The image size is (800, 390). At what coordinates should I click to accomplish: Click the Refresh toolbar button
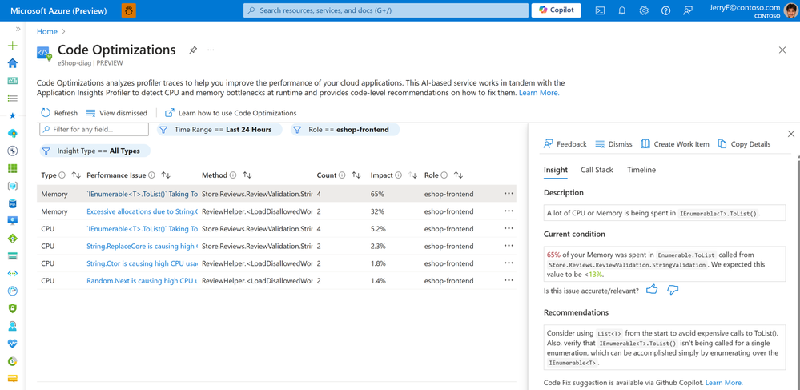(x=59, y=113)
